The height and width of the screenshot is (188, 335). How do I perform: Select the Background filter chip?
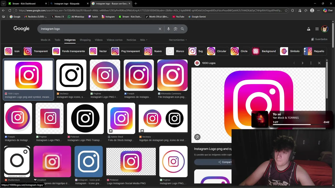tap(264, 51)
